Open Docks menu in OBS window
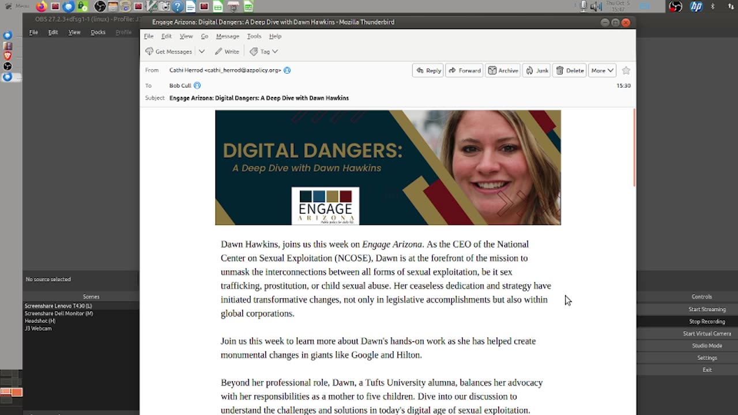Image resolution: width=738 pixels, height=415 pixels. click(98, 32)
